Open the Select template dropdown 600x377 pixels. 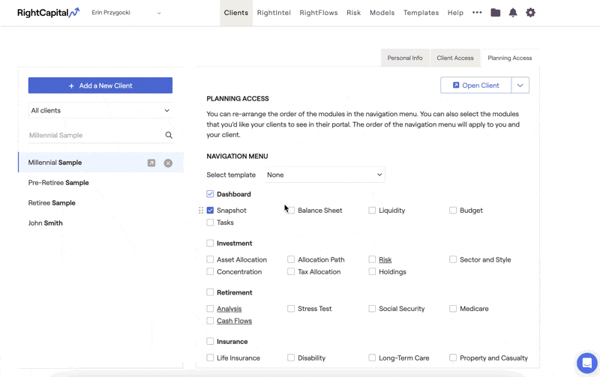325,175
